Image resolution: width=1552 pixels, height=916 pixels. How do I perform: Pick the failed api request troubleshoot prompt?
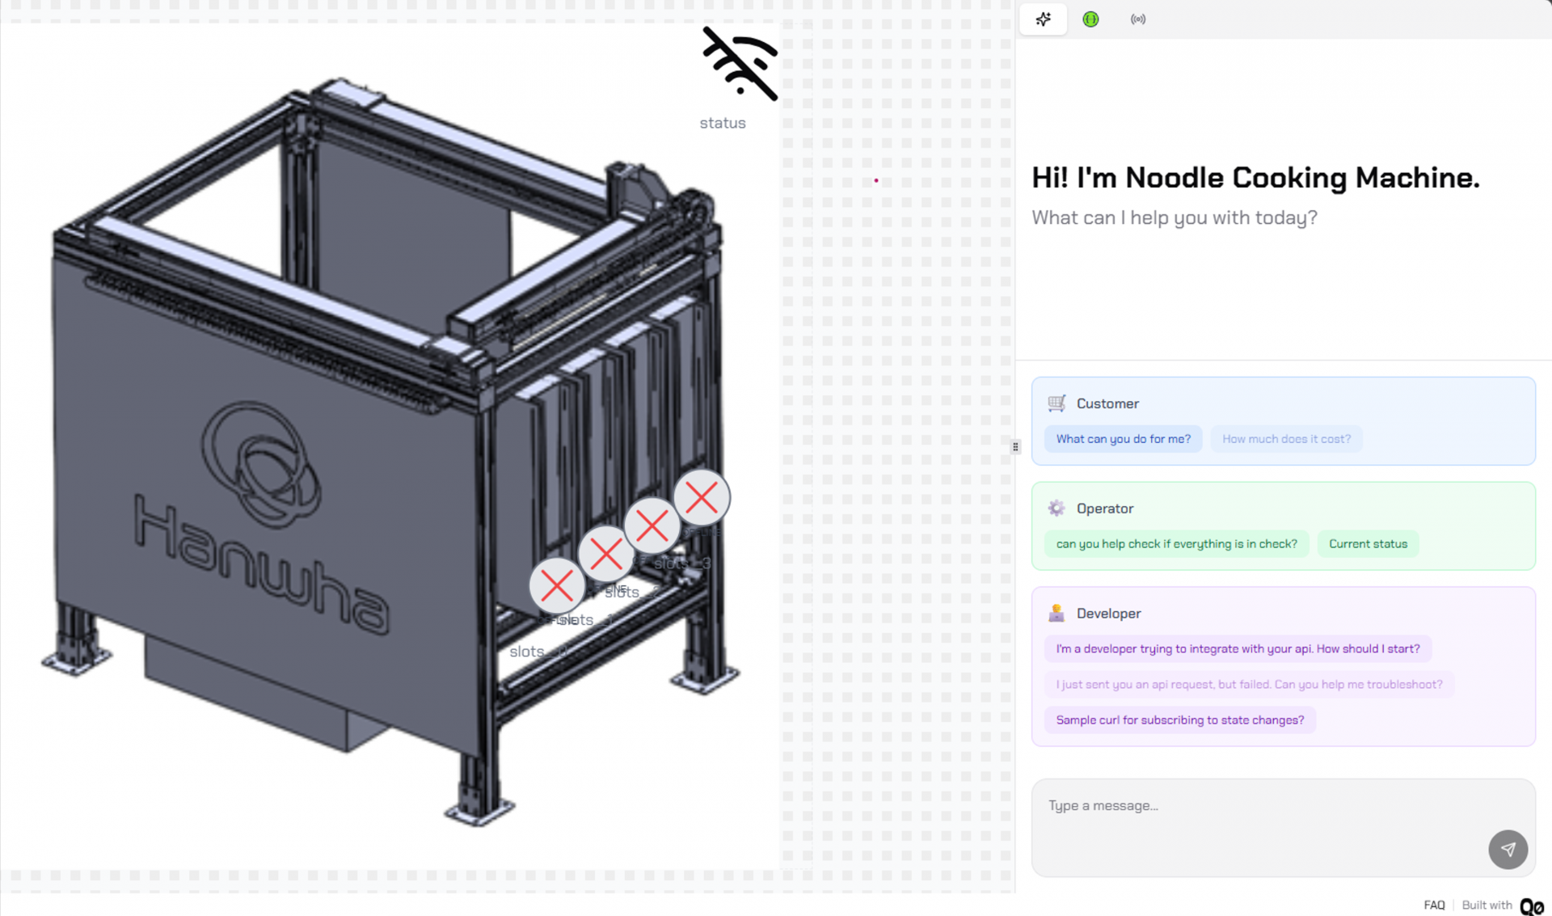[x=1248, y=684]
